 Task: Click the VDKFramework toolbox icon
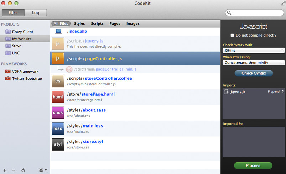8,71
